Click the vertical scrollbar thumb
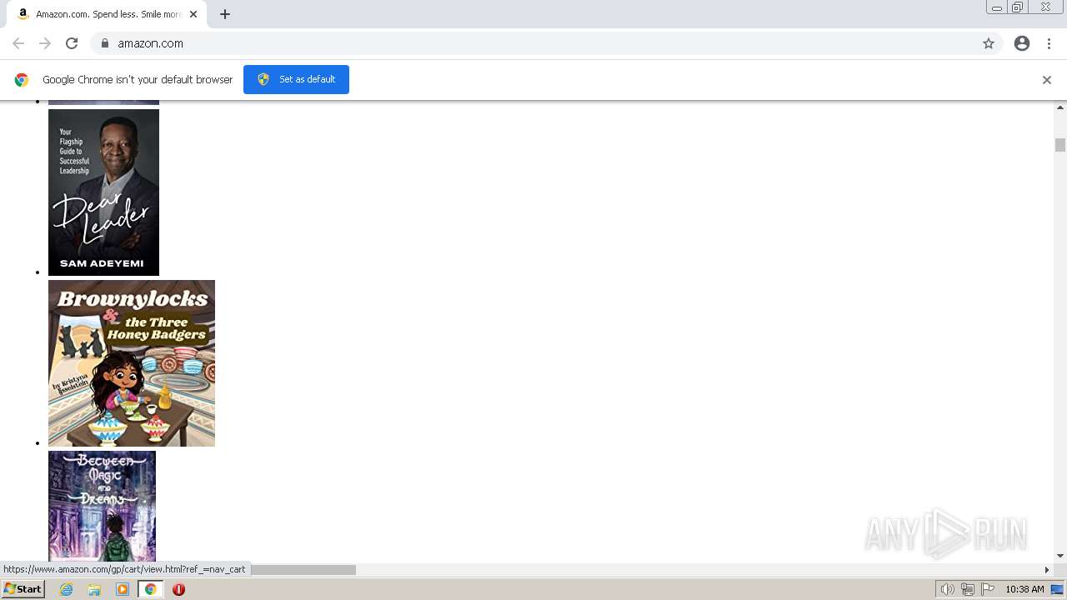The image size is (1067, 600). click(1060, 145)
